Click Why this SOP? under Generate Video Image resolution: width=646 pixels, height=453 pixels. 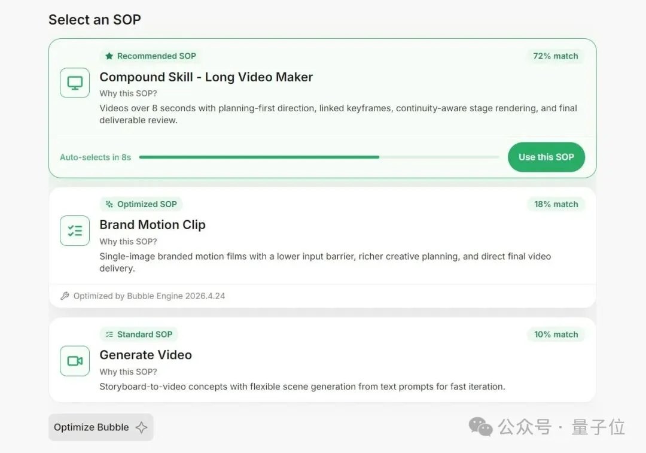(128, 372)
